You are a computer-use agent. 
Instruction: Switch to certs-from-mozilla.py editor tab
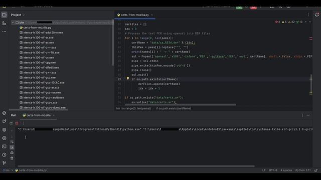click(x=135, y=15)
